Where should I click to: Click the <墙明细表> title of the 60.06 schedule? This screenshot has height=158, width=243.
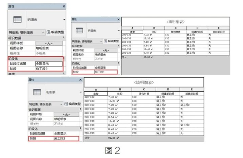tap(175, 22)
